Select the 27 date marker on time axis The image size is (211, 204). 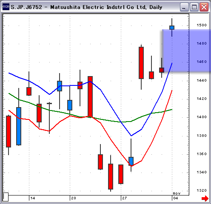125,198
